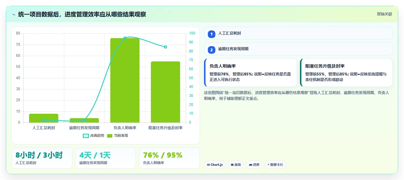The width and height of the screenshot is (404, 180).
Task: Click the 表格 tag
Action: [236, 165]
